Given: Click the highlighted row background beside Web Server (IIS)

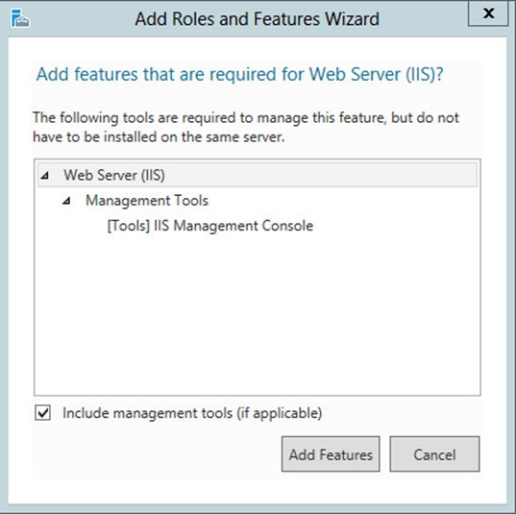Looking at the screenshot, I should [321, 175].
